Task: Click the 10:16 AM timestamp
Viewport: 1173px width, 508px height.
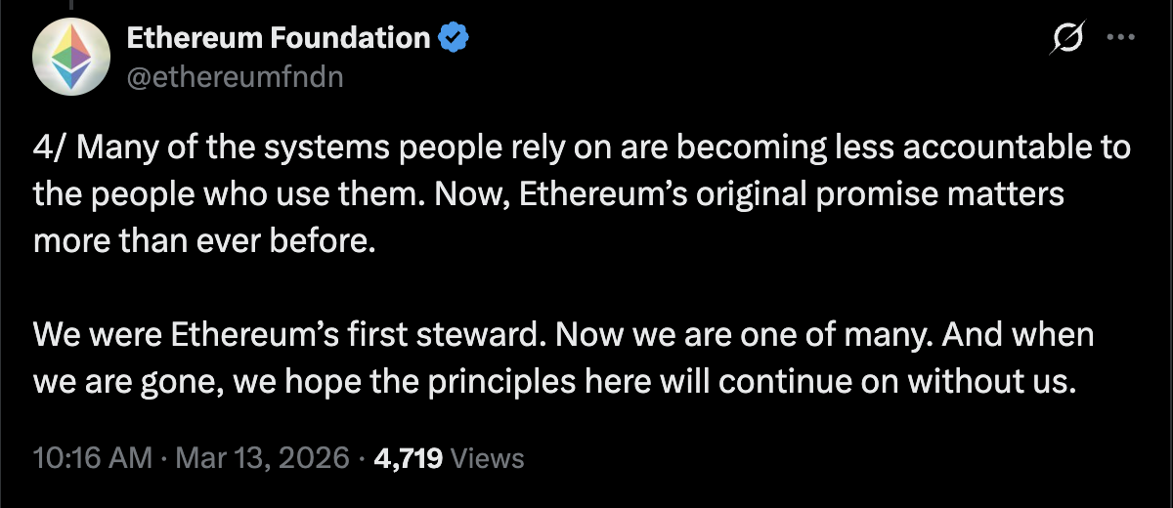Action: pyautogui.click(x=92, y=458)
